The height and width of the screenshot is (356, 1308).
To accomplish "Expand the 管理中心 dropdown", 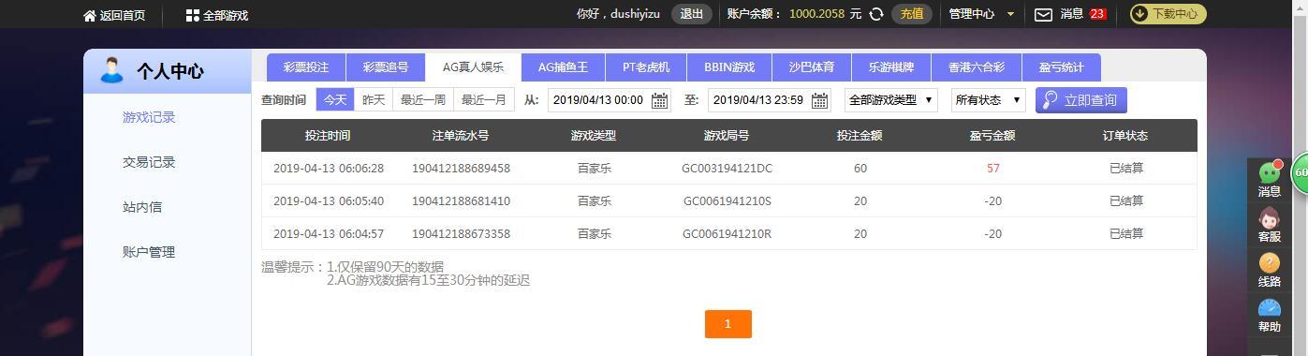I will coord(981,14).
